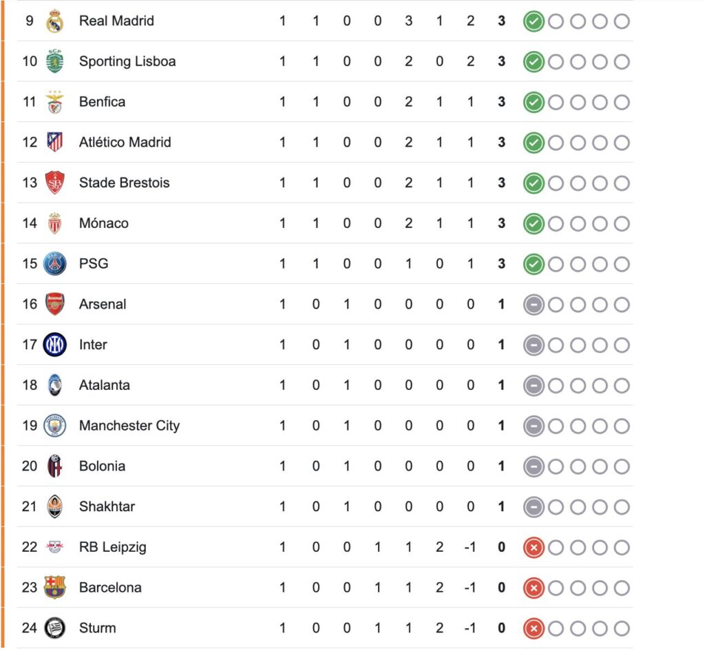Click the Inter circular club logo
Image resolution: width=705 pixels, height=651 pixels.
tap(55, 344)
